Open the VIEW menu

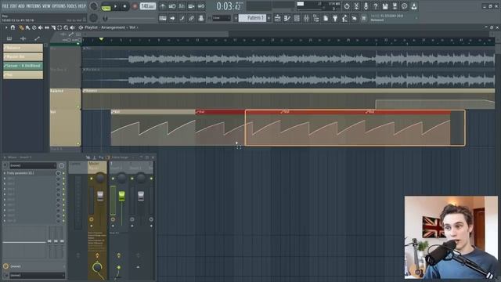coord(46,6)
